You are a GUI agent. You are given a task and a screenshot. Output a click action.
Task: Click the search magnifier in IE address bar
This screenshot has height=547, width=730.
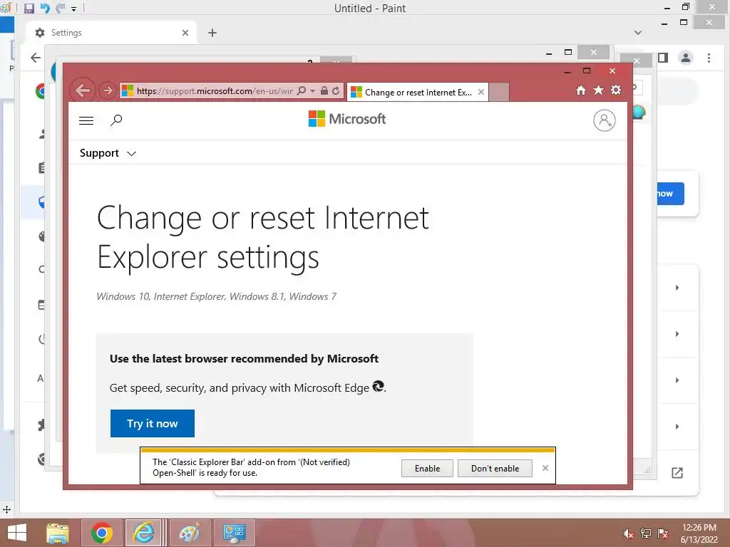point(302,90)
